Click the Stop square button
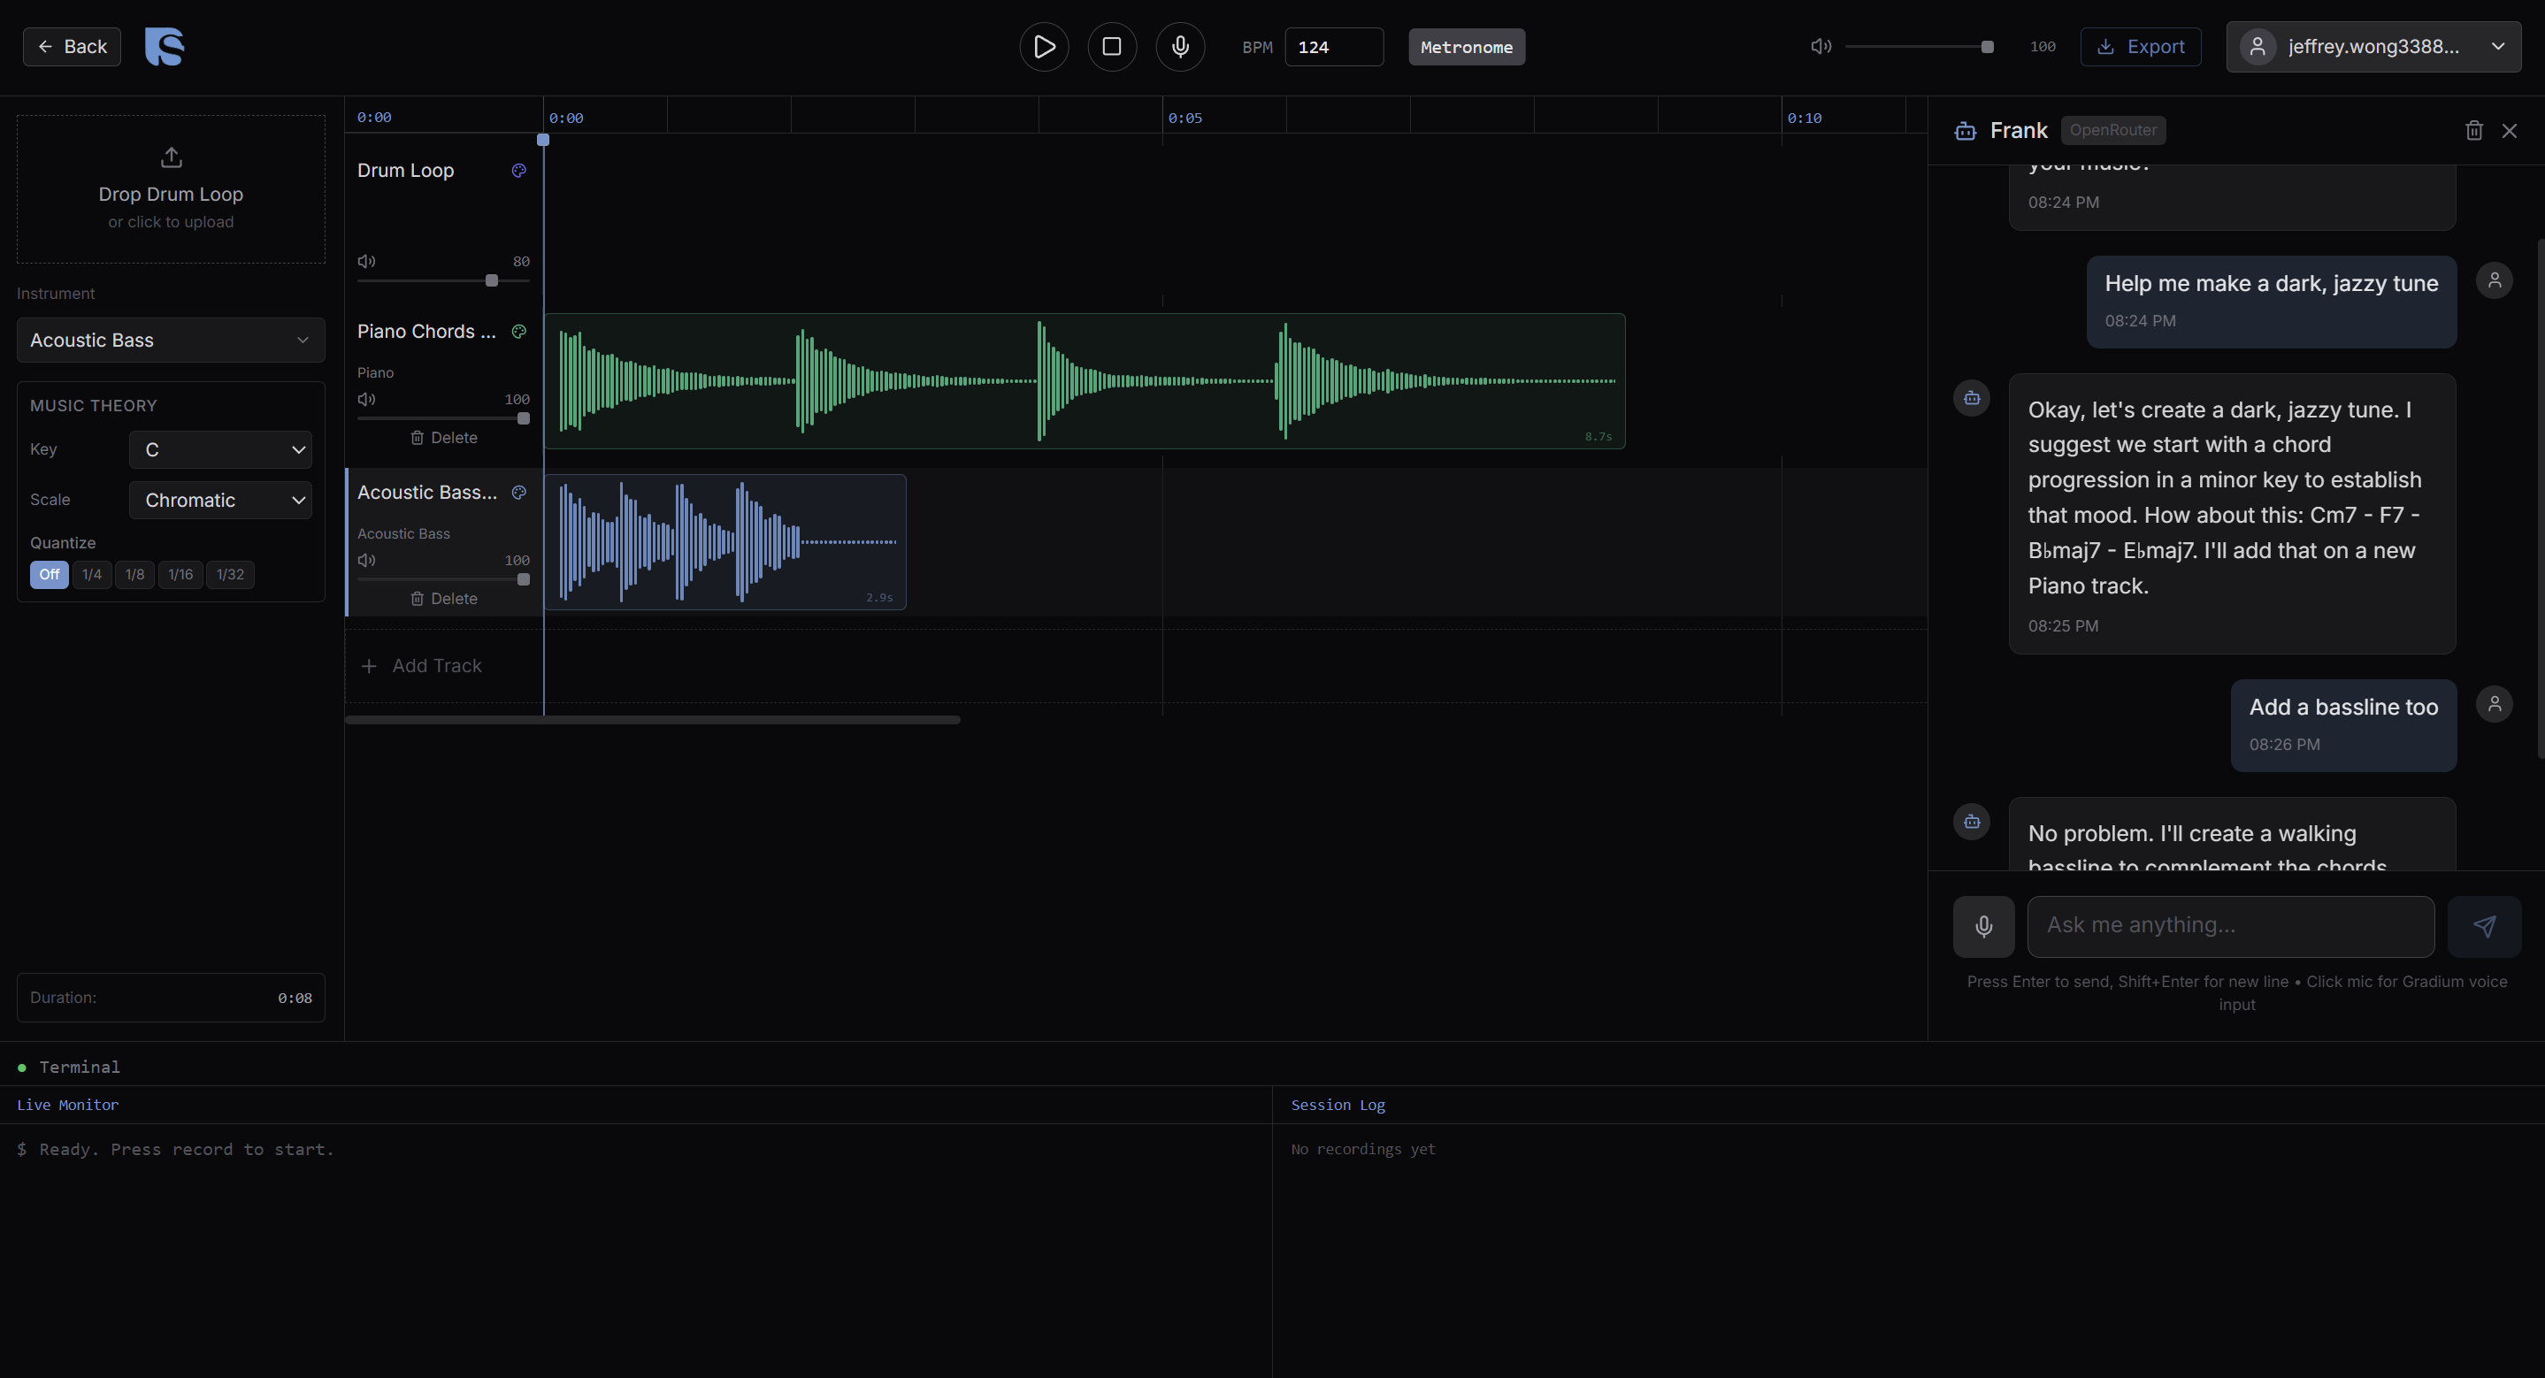 coord(1111,46)
